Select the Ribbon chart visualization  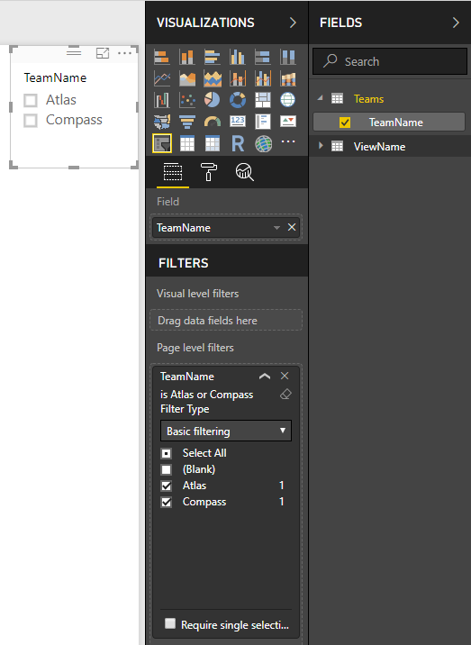tap(287, 78)
